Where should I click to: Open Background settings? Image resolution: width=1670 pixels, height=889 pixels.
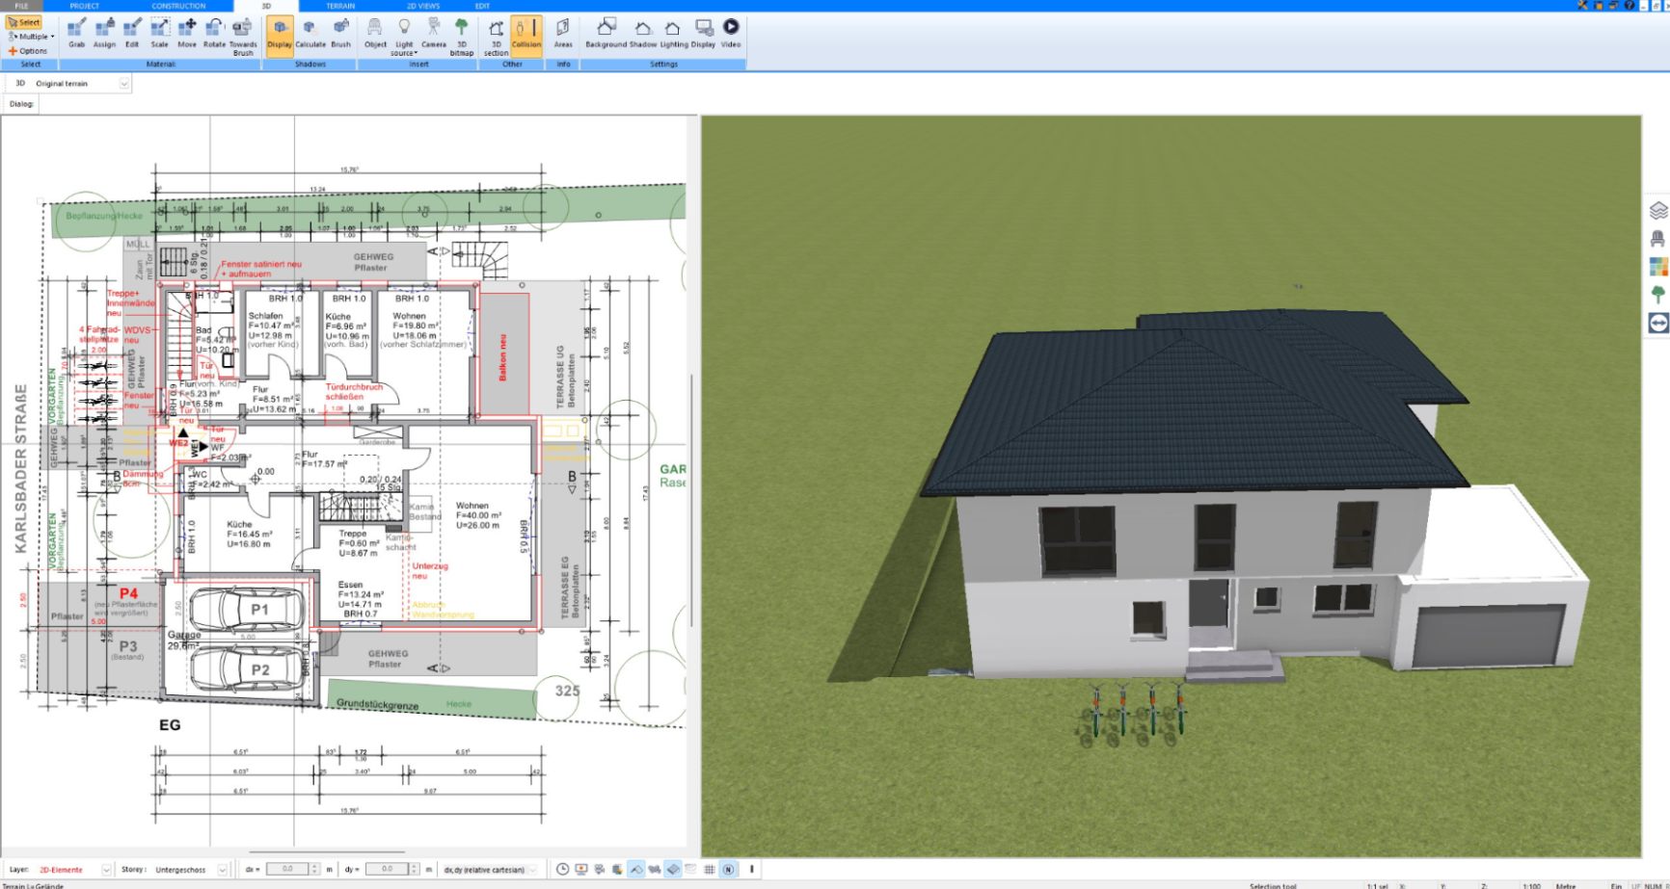click(x=606, y=33)
